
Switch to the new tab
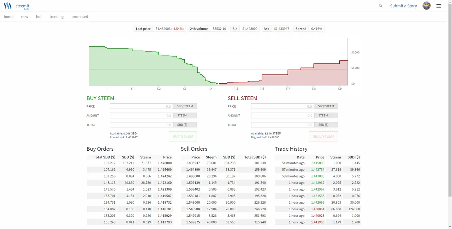[25, 17]
